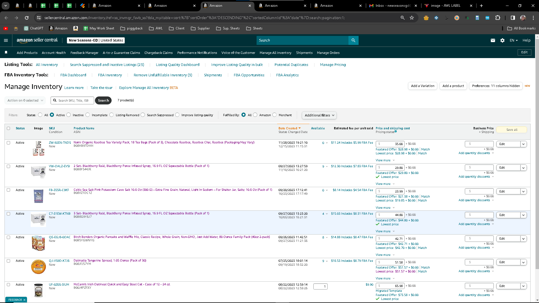Viewport: 539px width, 303px height.
Task: Open Performance Notifications menu item
Action: 197,53
